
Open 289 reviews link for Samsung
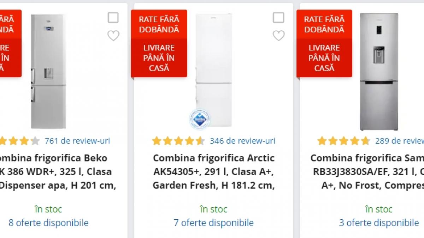[399, 141]
